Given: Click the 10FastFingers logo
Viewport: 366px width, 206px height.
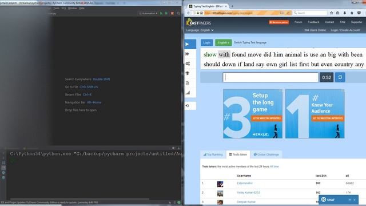Looking at the screenshot, I should click(x=199, y=22).
